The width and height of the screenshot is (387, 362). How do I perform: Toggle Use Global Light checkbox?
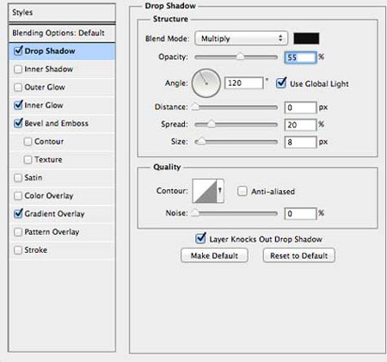(281, 83)
